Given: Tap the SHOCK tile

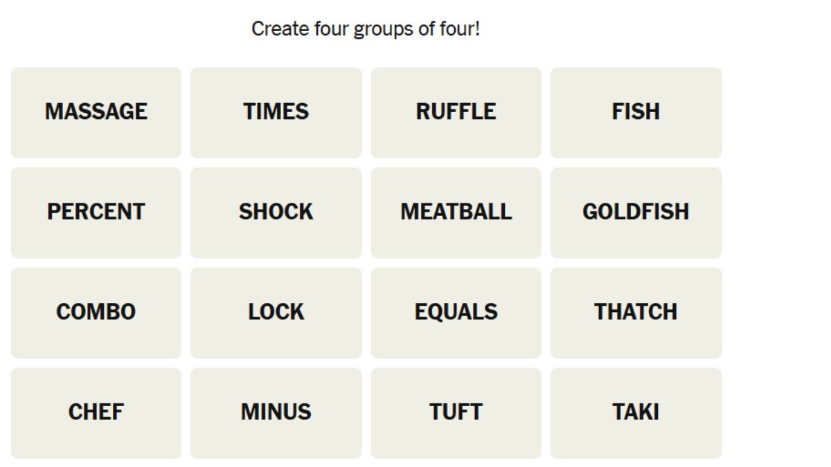Looking at the screenshot, I should [276, 212].
